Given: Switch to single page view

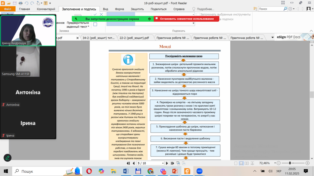Looking at the screenshot, I should tap(236, 163).
